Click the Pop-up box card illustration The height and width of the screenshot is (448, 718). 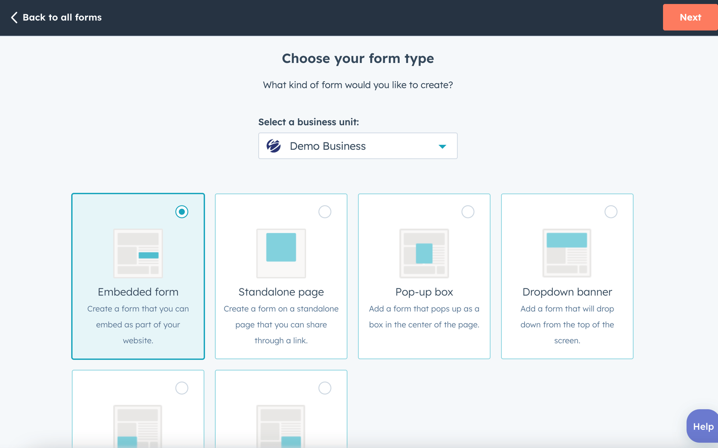pos(424,253)
